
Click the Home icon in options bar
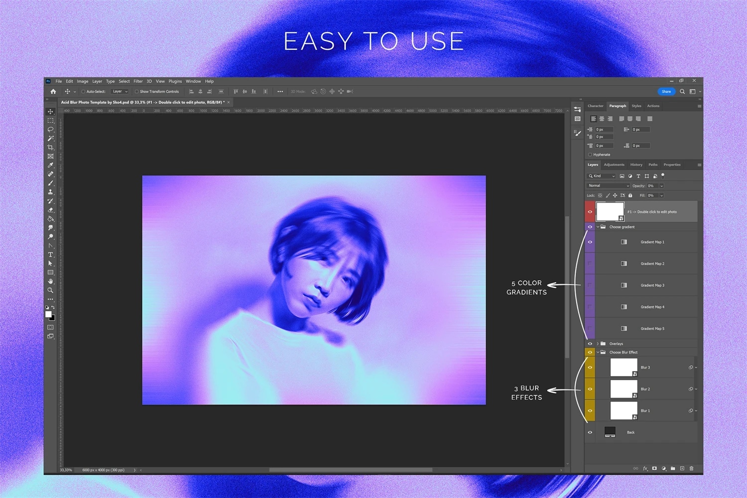pyautogui.click(x=53, y=92)
